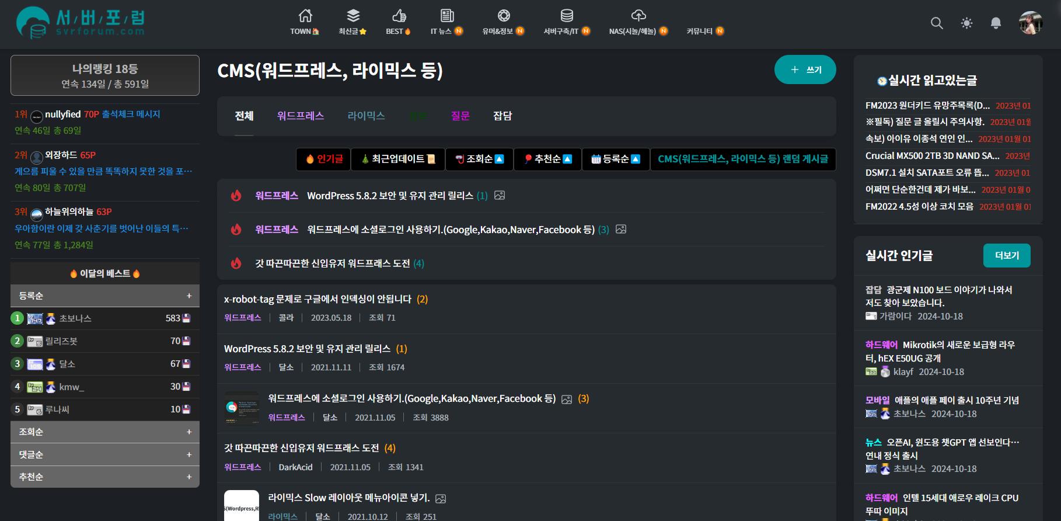The height and width of the screenshot is (521, 1061).
Task: Click the 서버포럼 site logo
Action: click(81, 23)
